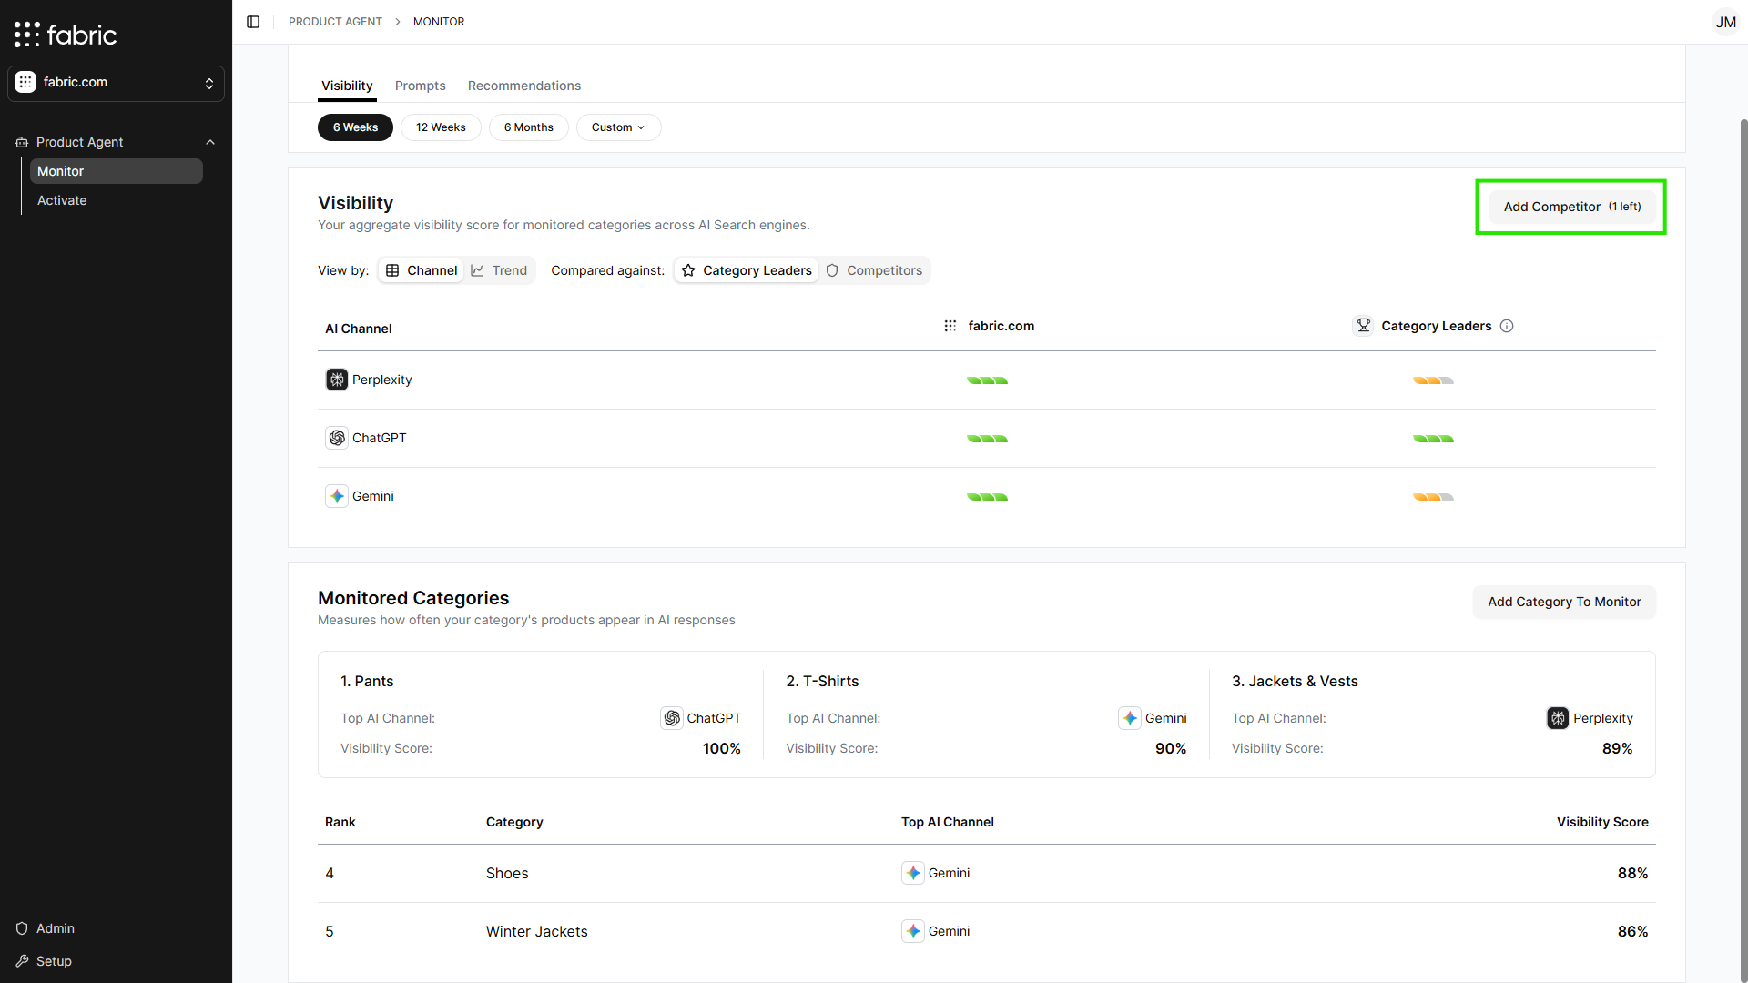Click the Add Competitor button
Viewport: 1748px width, 983px height.
1569,207
